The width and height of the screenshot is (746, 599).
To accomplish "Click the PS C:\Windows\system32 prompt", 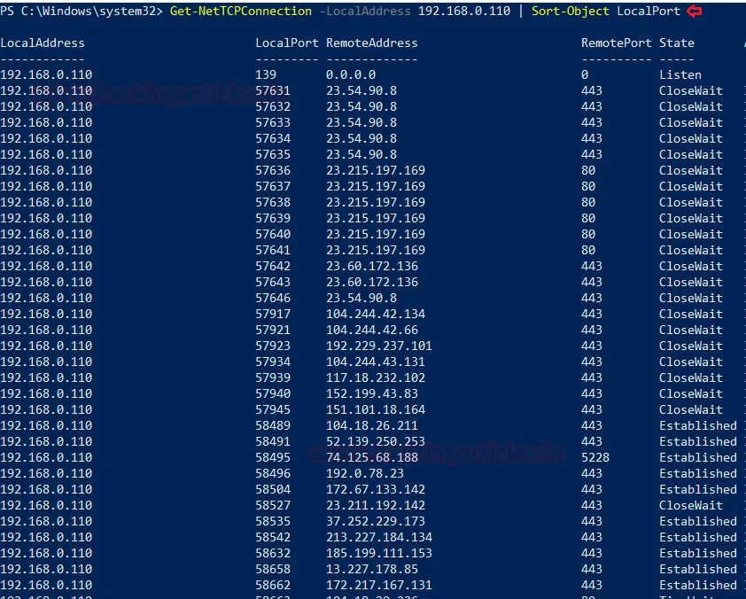I will pyautogui.click(x=82, y=11).
